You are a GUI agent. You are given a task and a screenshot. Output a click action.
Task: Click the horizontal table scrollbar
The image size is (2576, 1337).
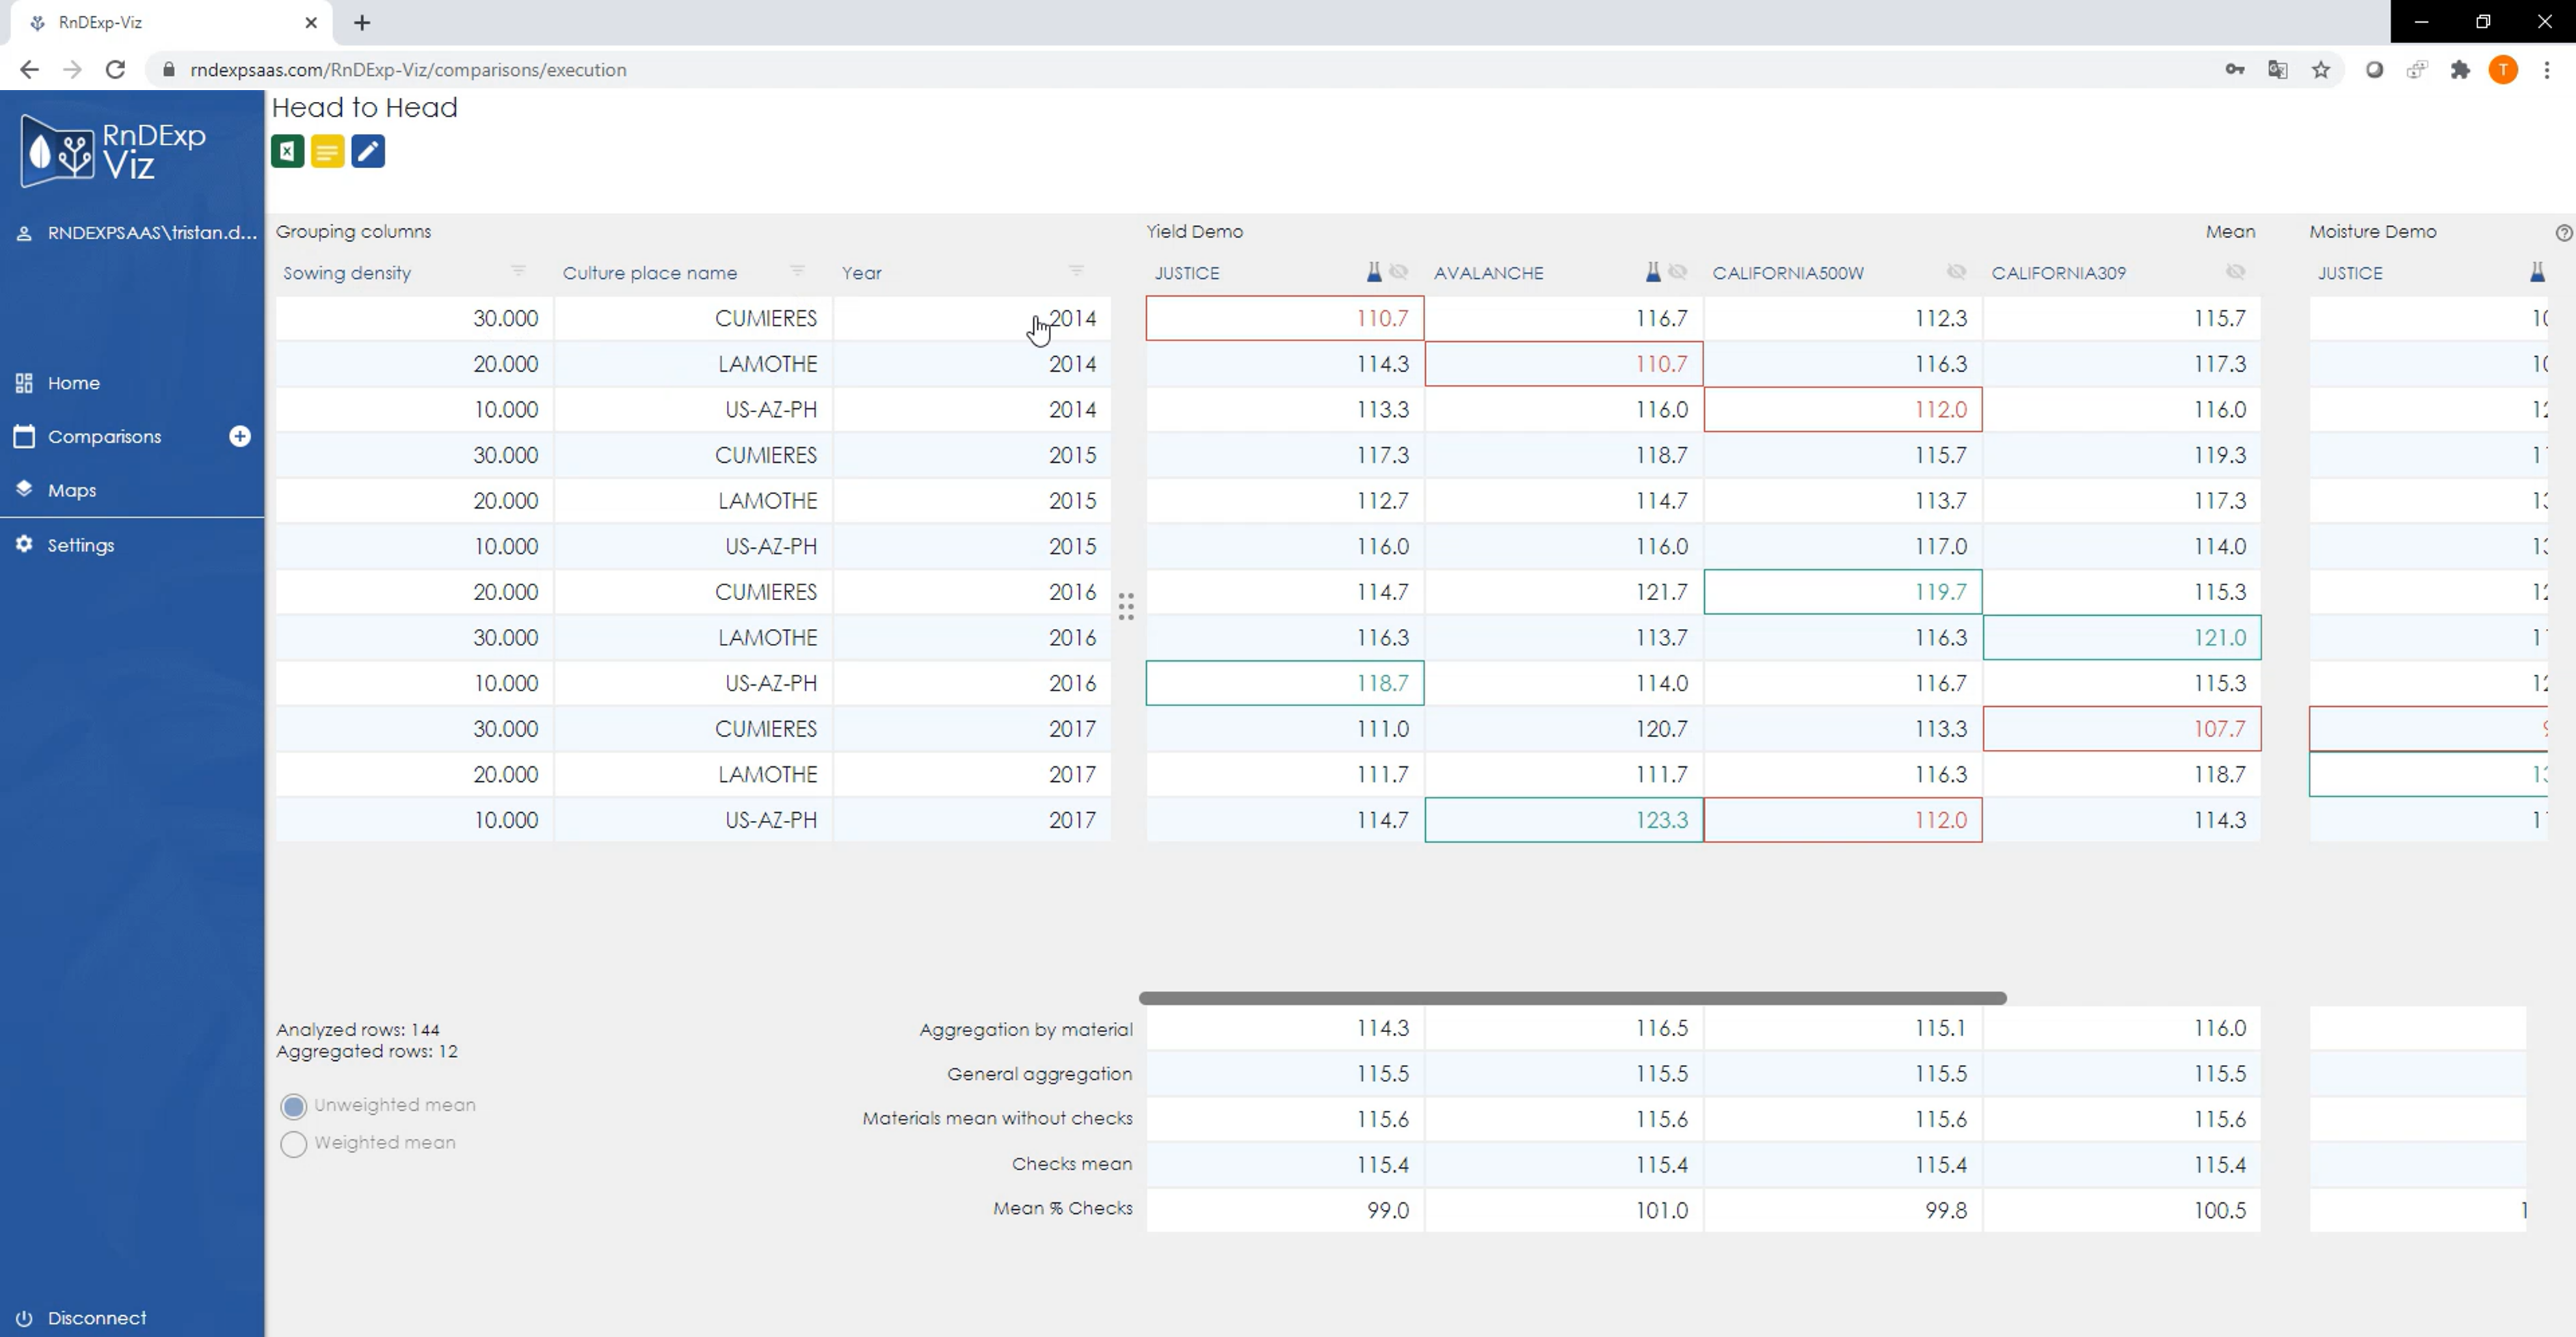coord(1572,998)
